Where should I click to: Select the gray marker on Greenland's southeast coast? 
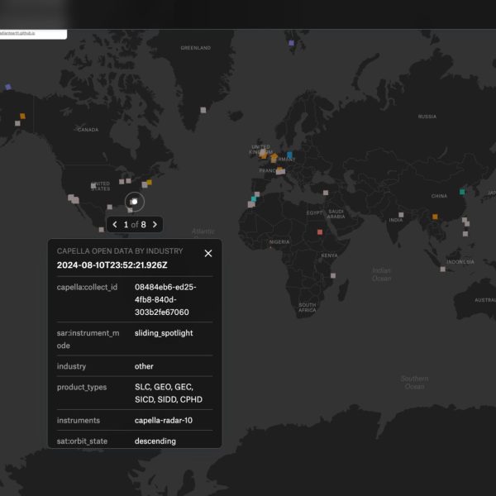pyautogui.click(x=203, y=110)
